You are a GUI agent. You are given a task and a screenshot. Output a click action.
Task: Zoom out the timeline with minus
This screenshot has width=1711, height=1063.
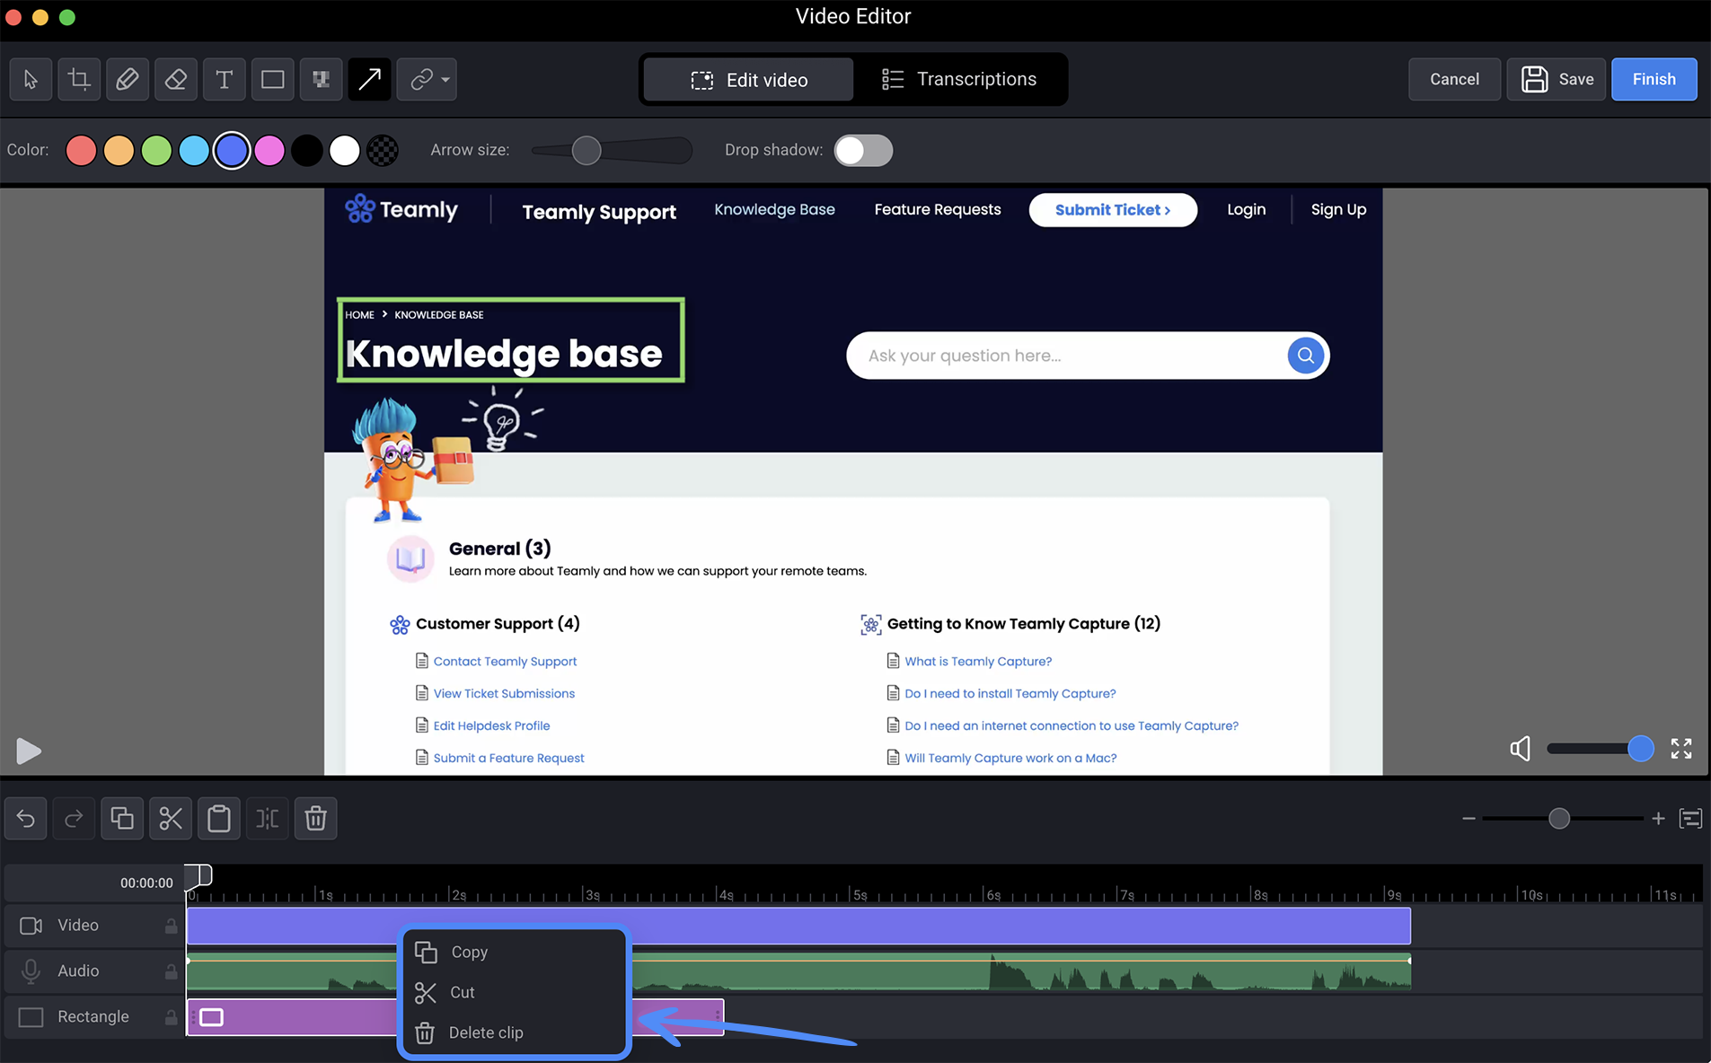tap(1468, 819)
